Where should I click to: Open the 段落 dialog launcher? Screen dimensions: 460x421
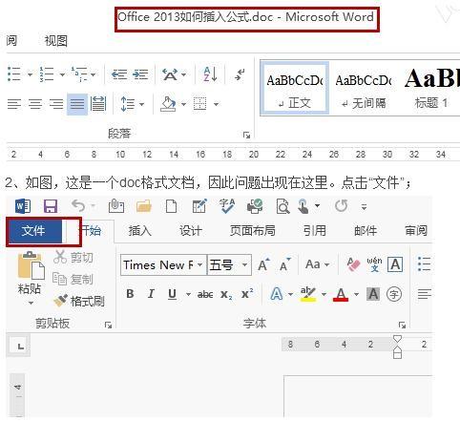(246, 135)
